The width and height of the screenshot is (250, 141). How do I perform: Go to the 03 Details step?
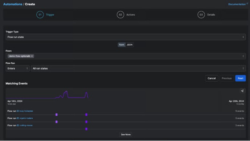[x=206, y=14]
